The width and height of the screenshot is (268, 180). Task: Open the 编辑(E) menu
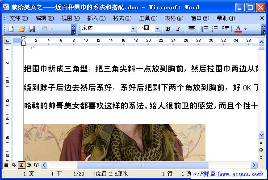click(44, 18)
